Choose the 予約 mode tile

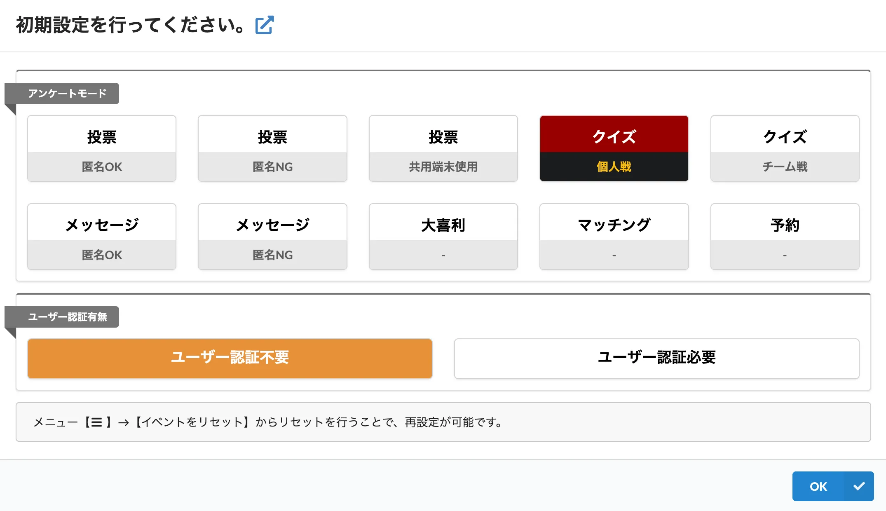click(784, 237)
